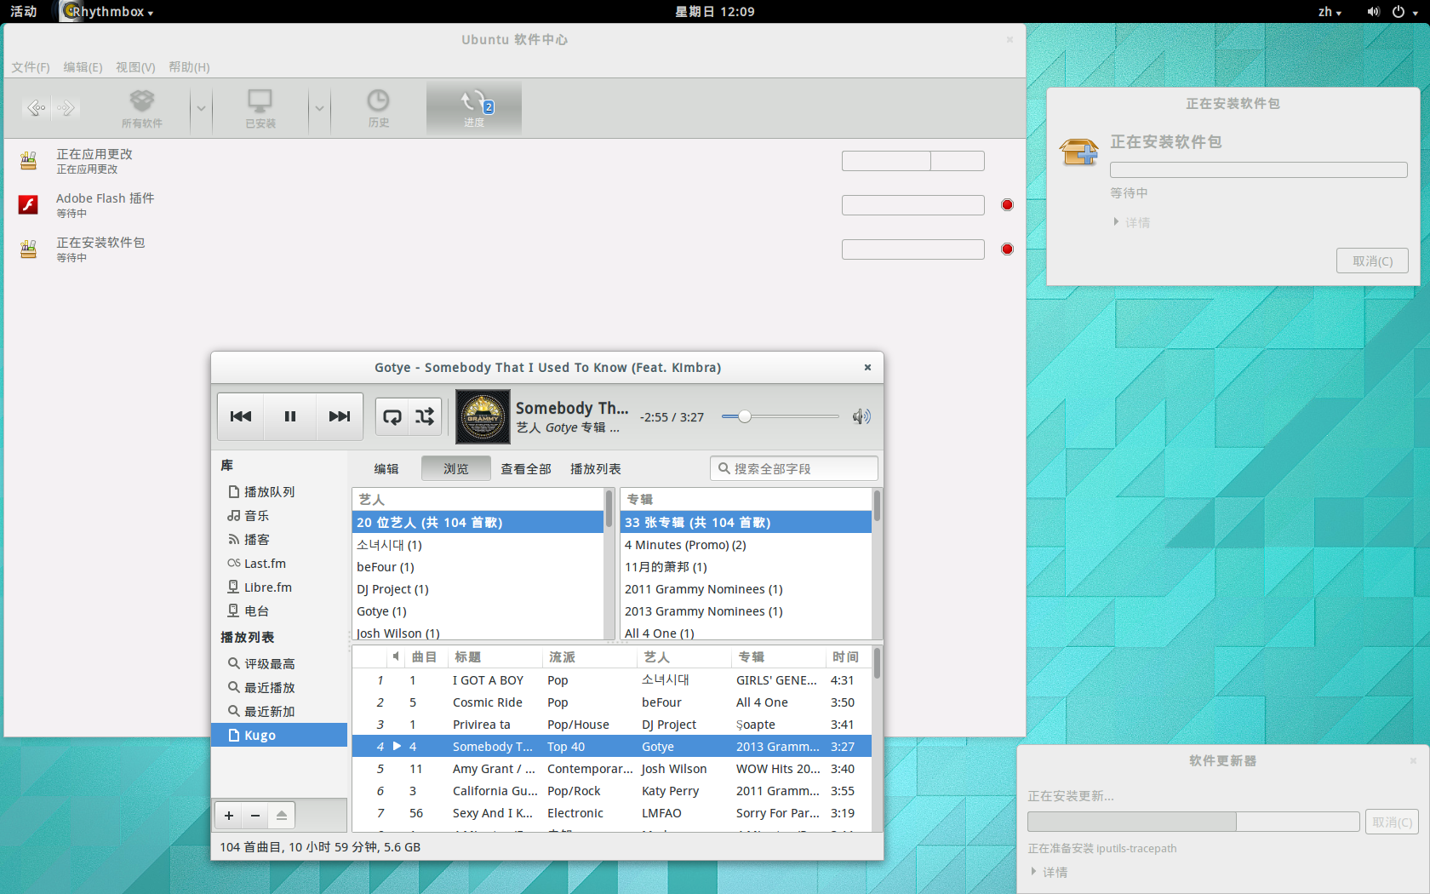The height and width of the screenshot is (894, 1430).
Task: Click the eject button below sidebar
Action: click(282, 816)
